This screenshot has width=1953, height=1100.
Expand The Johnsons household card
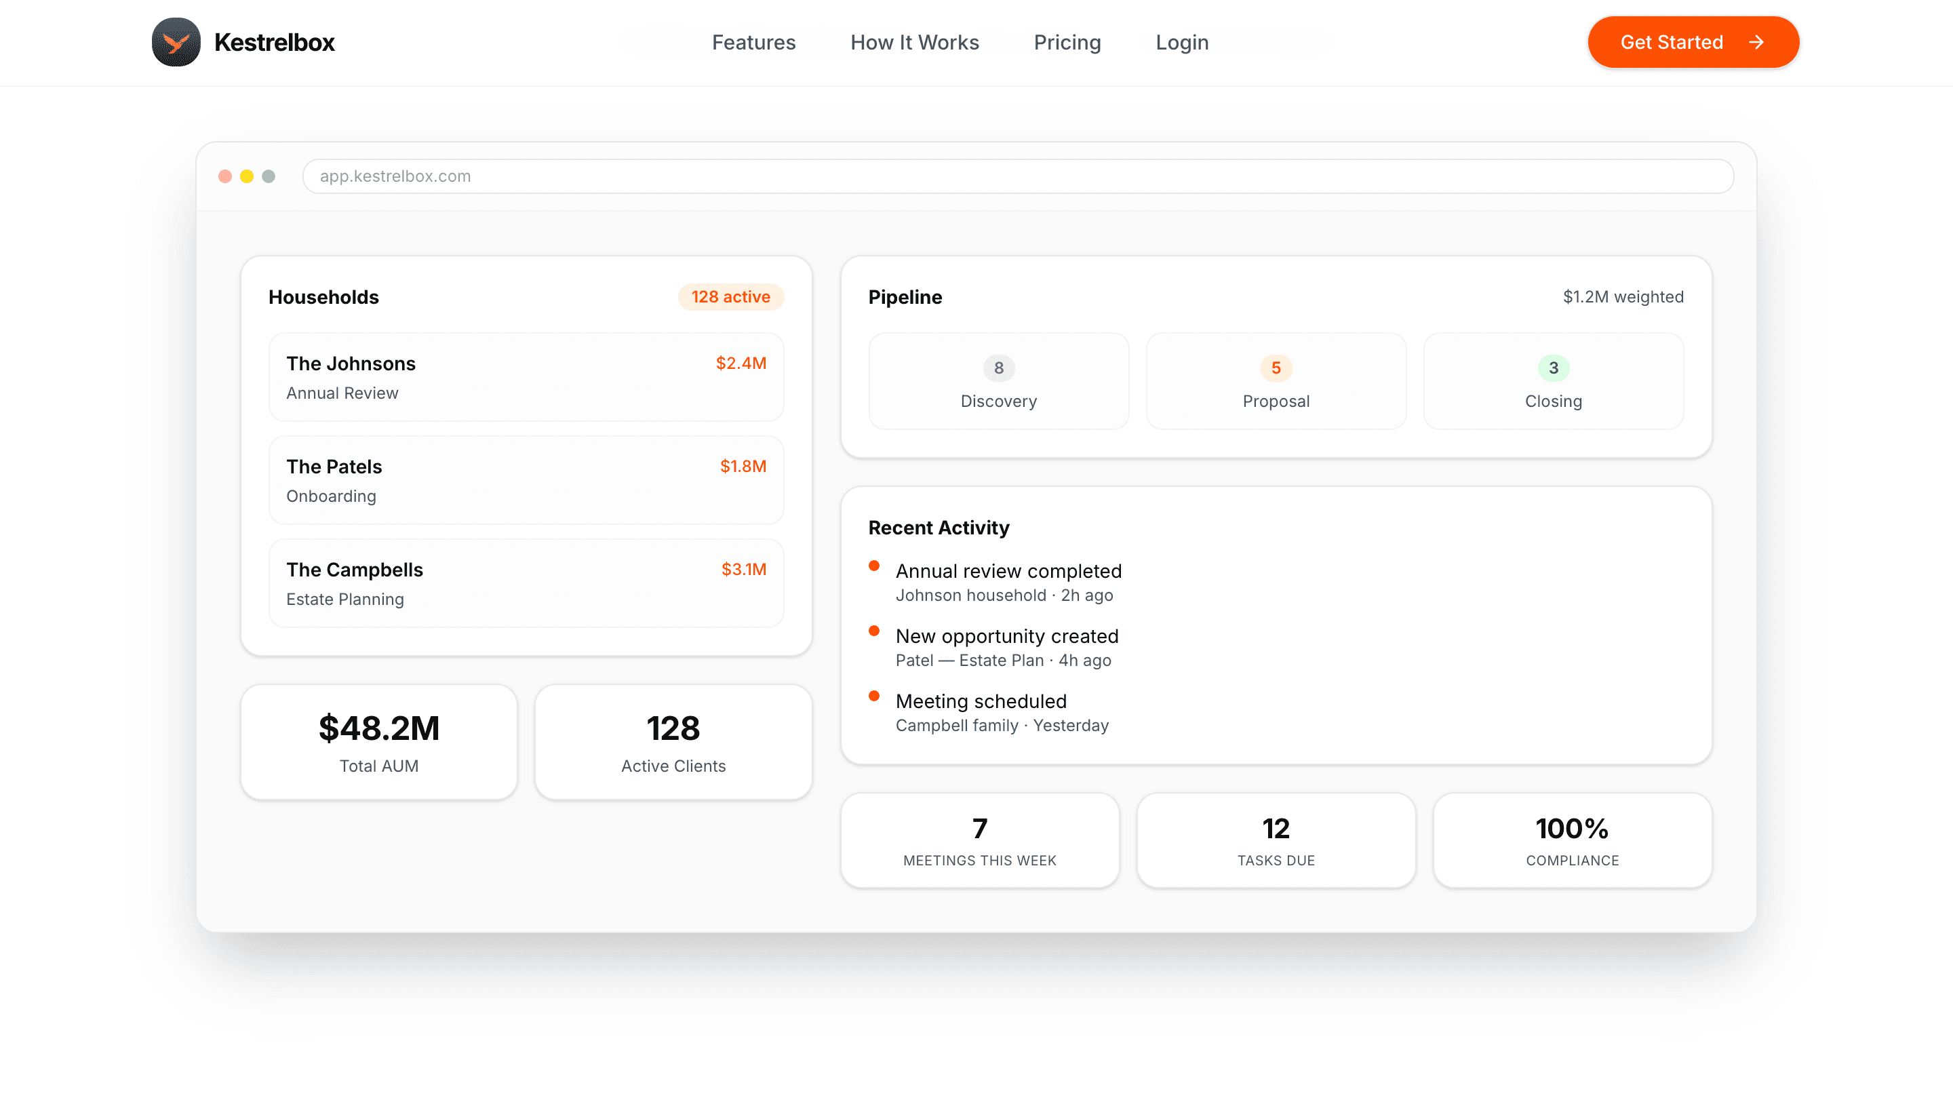pos(526,377)
